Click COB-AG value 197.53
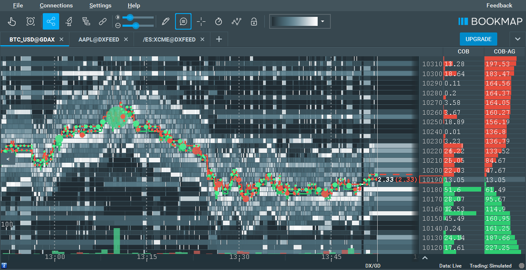Image resolution: width=526 pixels, height=270 pixels. 498,64
